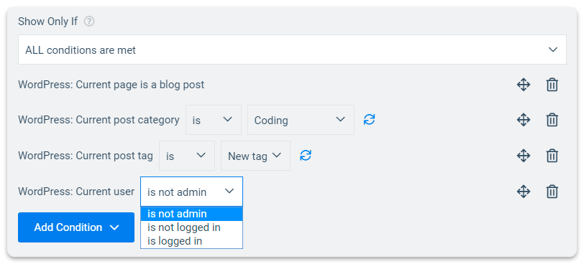Open the tag 'is' operator dropdown
The width and height of the screenshot is (584, 264).
187,156
